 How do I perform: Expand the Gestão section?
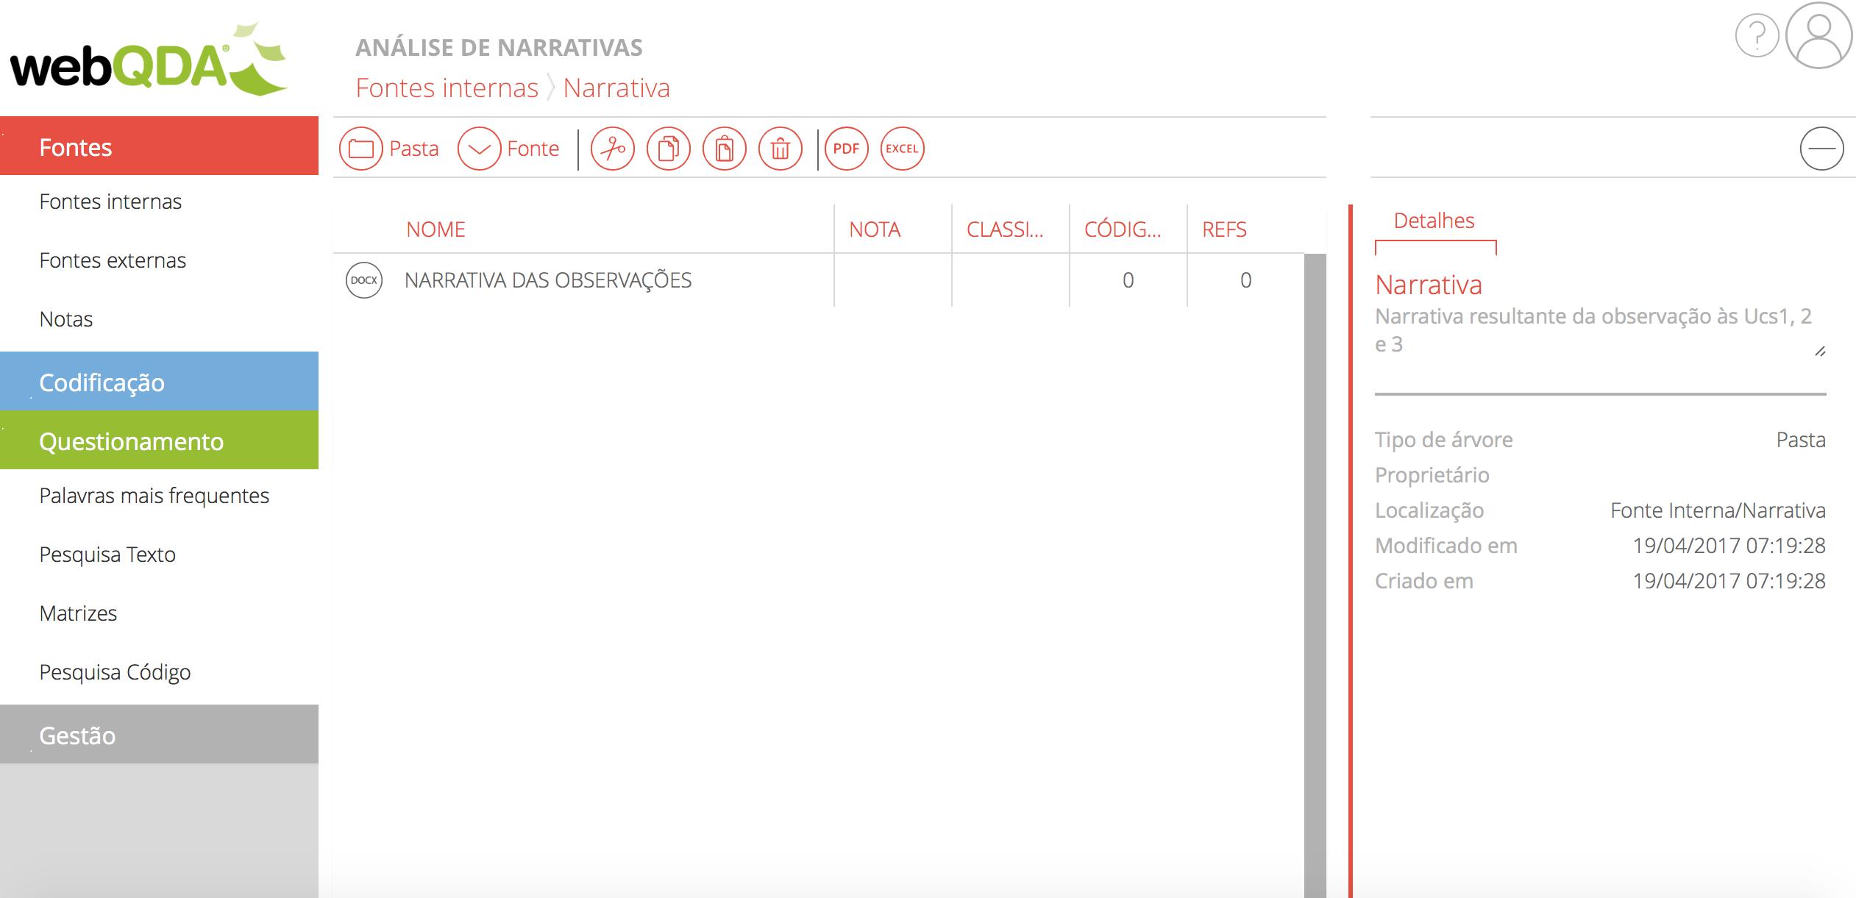tap(159, 734)
